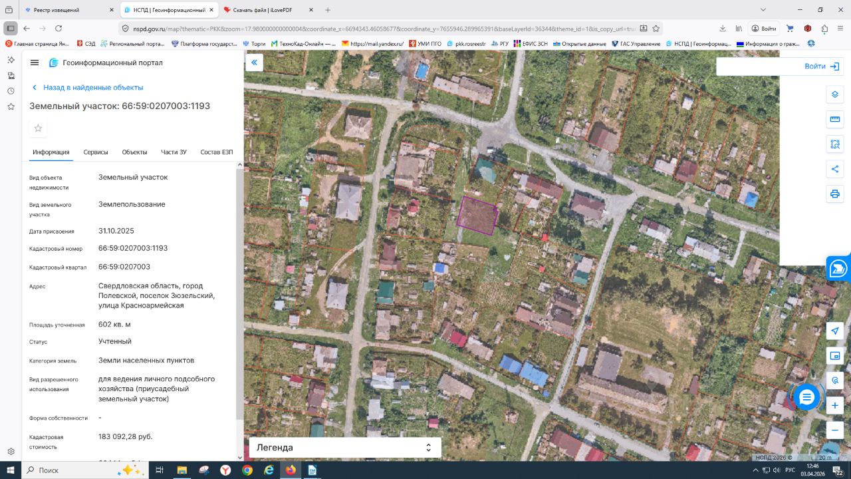
Task: Open the overview mini-map tool
Action: [835, 356]
